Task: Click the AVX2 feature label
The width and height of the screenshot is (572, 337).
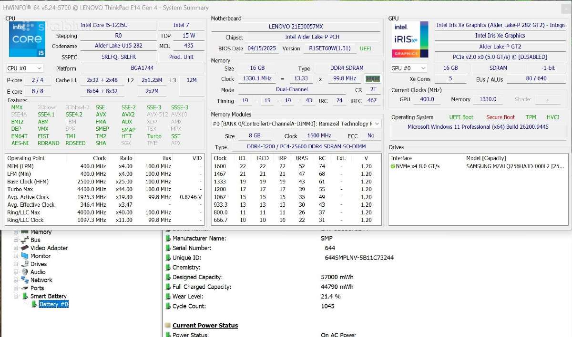Action: point(128,115)
